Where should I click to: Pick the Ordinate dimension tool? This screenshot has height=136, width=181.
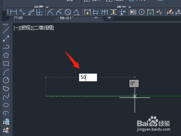tap(39, 12)
